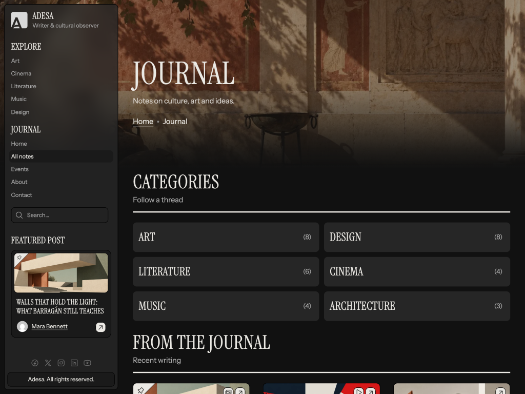Open the YouTube social icon

(x=87, y=363)
